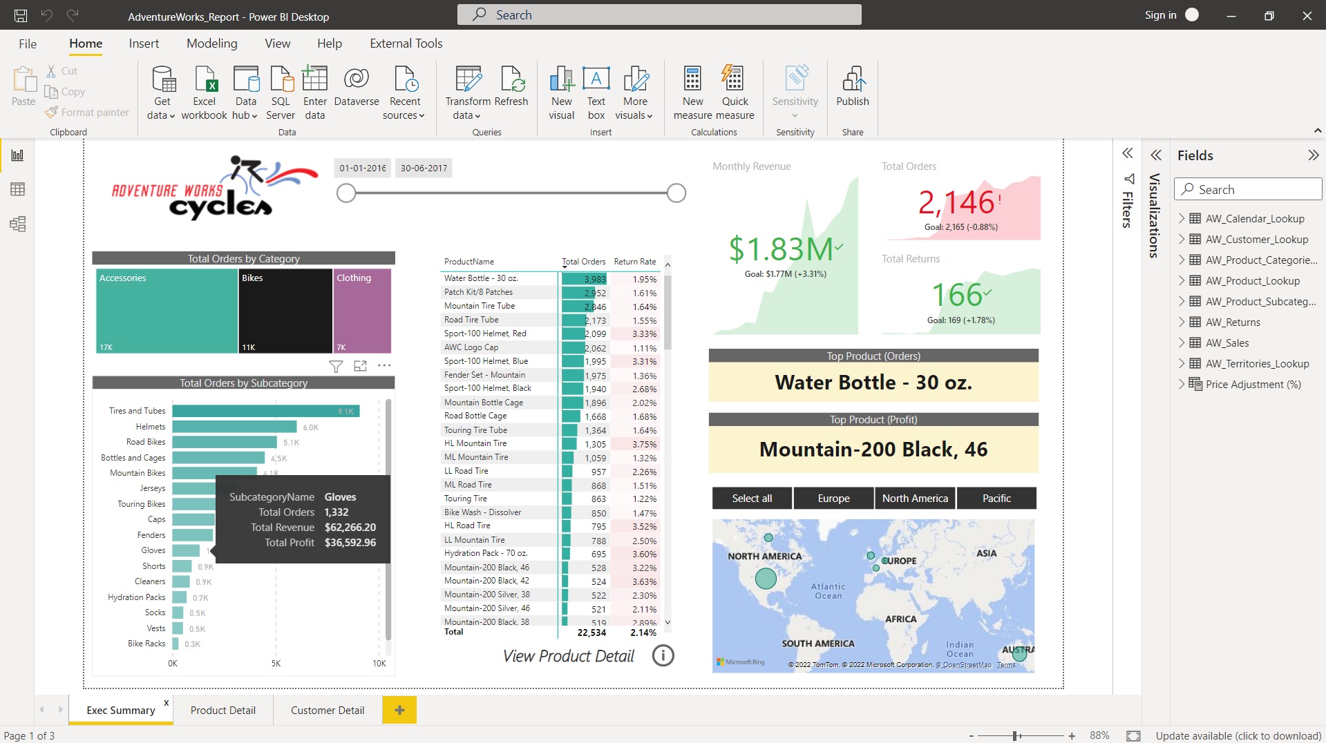Switch to Model view icon
Viewport: 1326px width, 743px height.
(17, 224)
